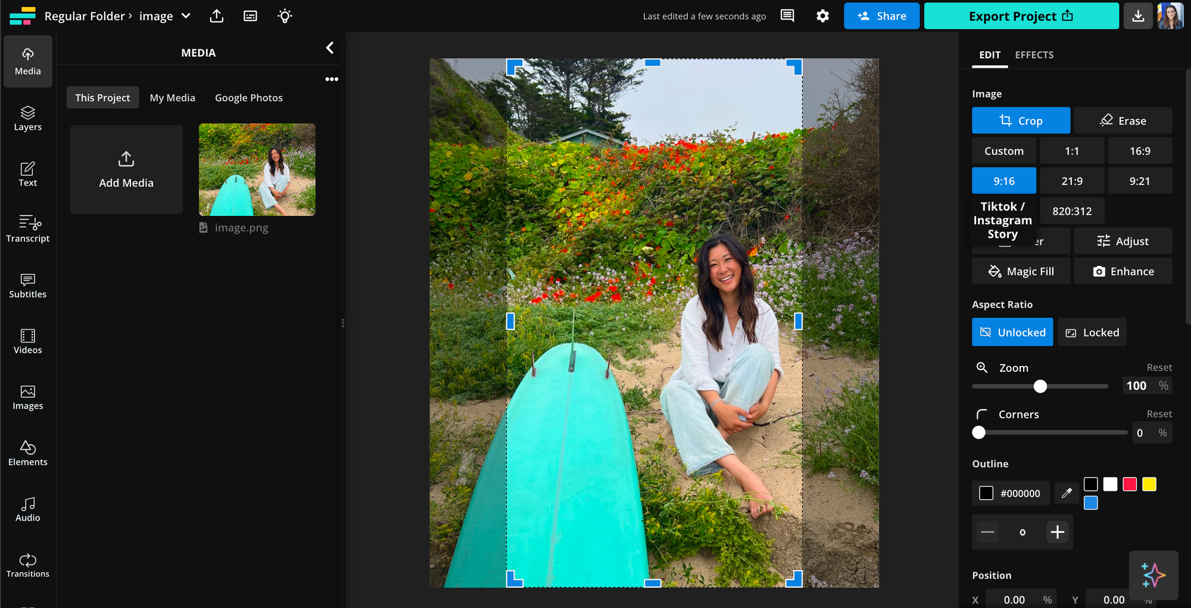Open the Transitions sidebar panel
Image resolution: width=1191 pixels, height=608 pixels.
(27, 565)
